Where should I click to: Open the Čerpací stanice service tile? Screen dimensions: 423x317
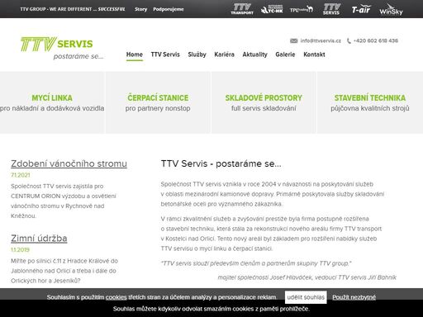tap(158, 102)
